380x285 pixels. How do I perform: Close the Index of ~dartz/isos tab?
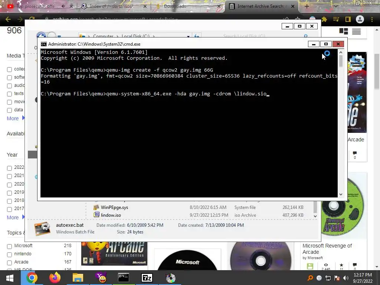tap(145, 6)
